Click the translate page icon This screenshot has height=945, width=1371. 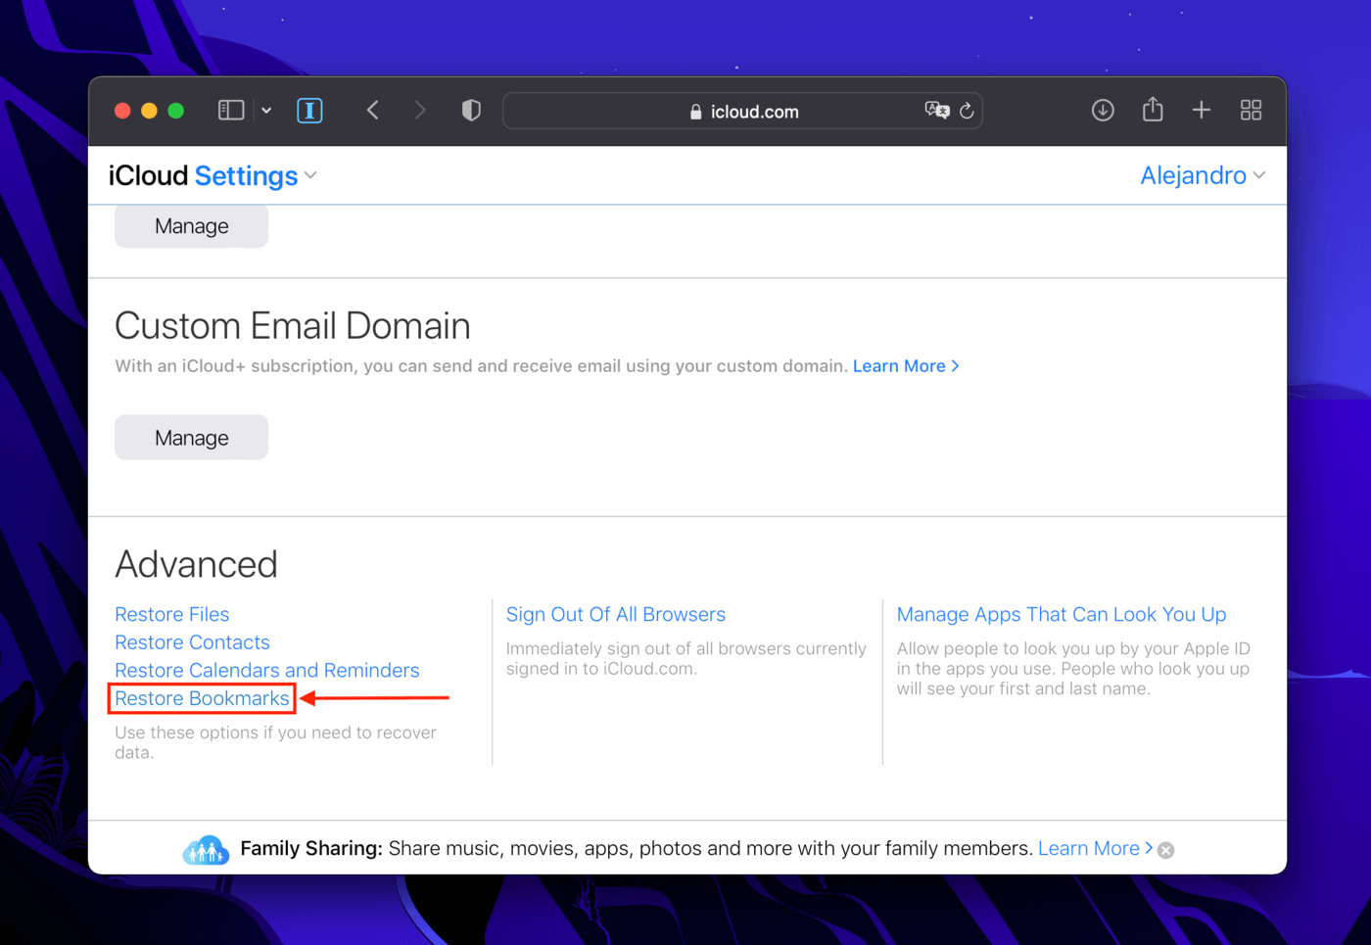point(937,111)
